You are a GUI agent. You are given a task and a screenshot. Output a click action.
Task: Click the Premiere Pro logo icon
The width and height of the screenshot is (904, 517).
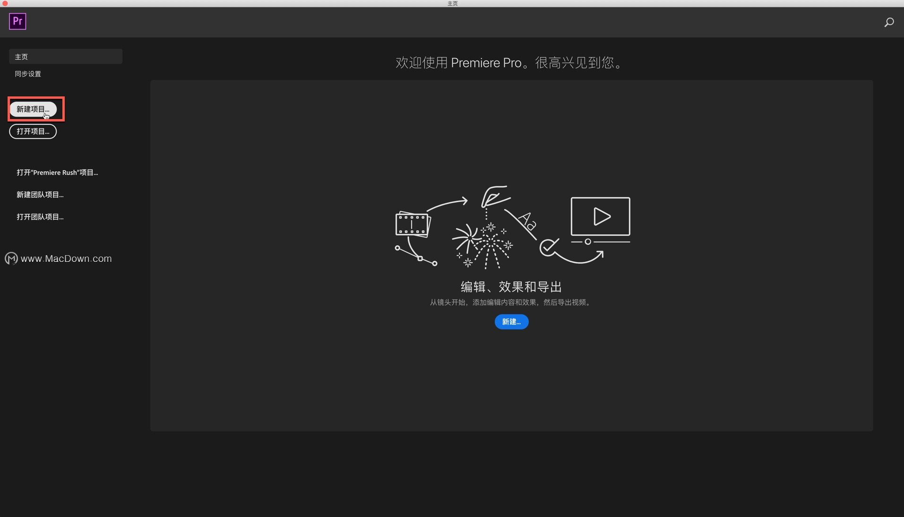(17, 21)
